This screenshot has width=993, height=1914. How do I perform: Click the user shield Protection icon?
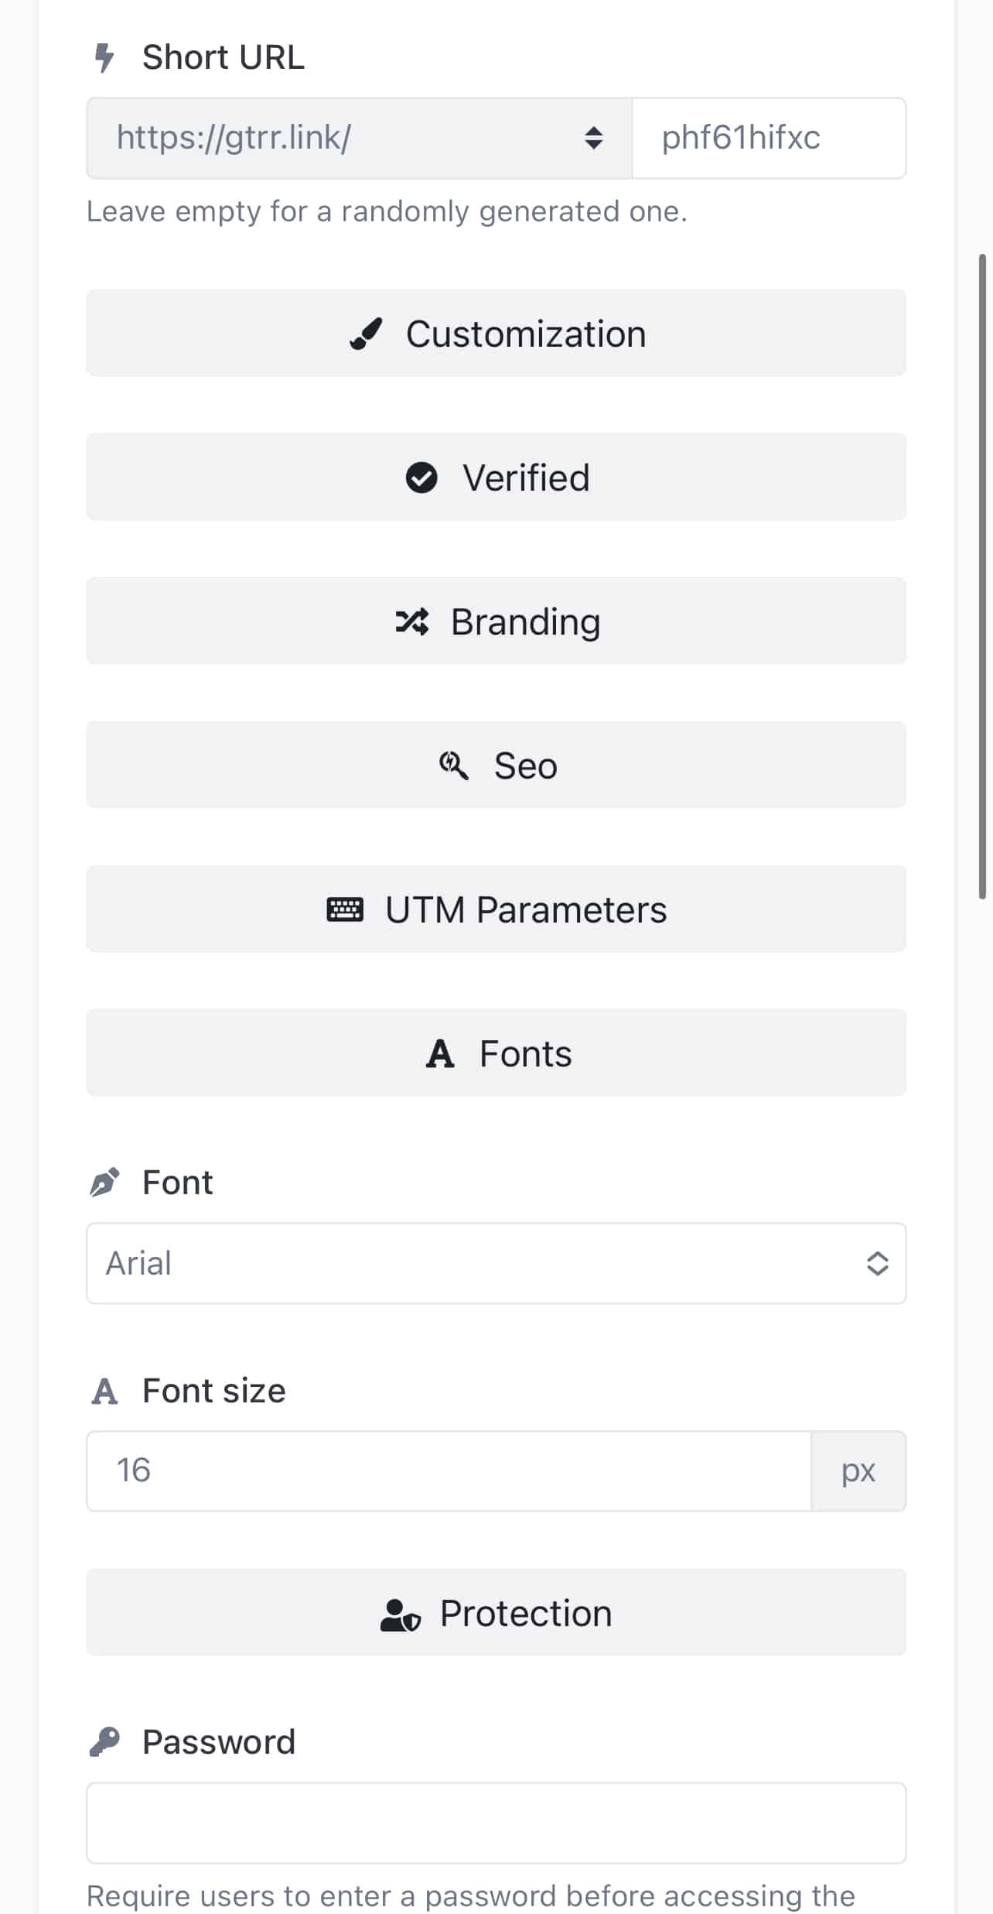(x=400, y=1615)
